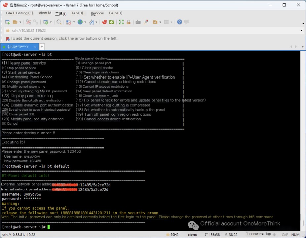The image size is (306, 238).
Task: Close the Emergency session tab
Action: click(x=35, y=47)
